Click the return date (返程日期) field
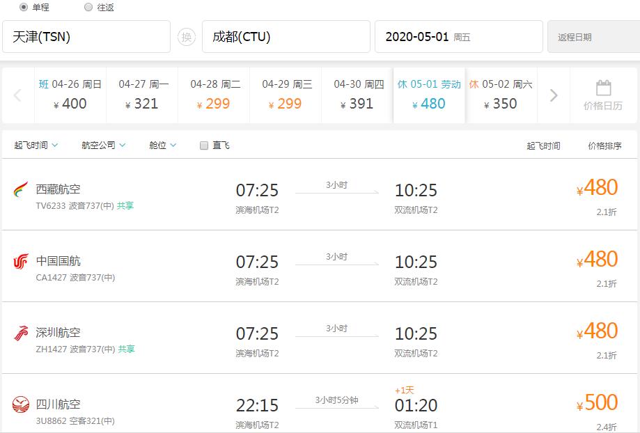Viewport: 640px width, 433px height. click(592, 37)
